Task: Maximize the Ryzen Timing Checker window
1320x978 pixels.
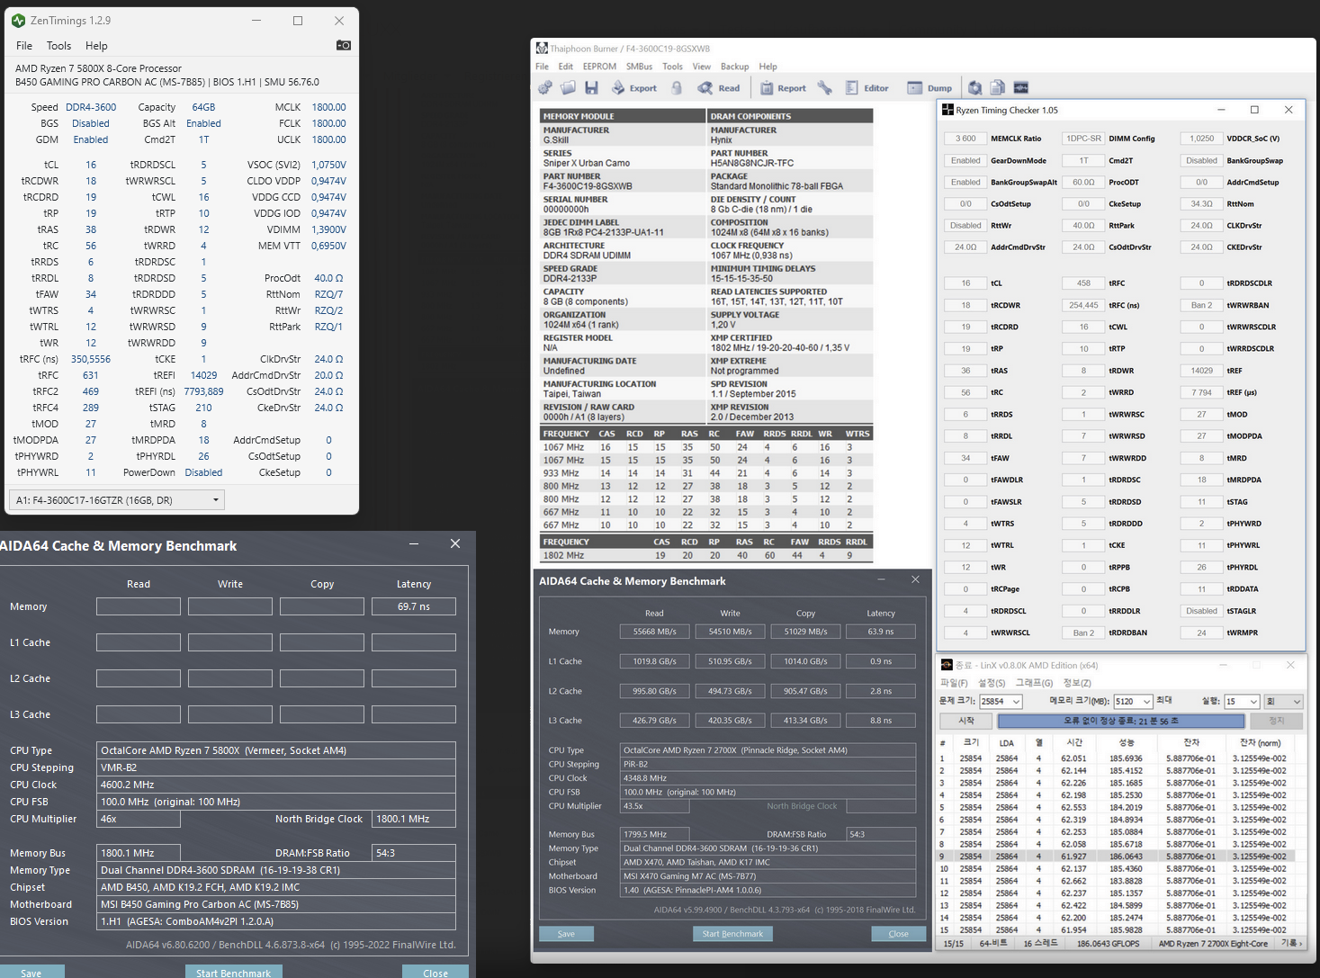Action: pyautogui.click(x=1254, y=110)
